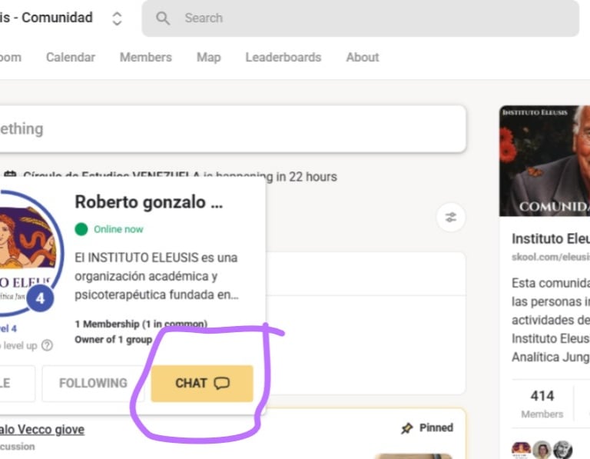590x459 pixels.
Task: Open the Map tab
Action: point(208,57)
